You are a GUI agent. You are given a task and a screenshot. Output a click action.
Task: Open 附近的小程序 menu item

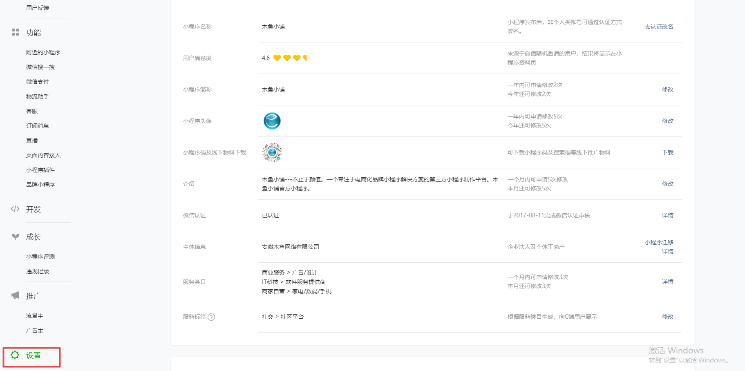43,52
